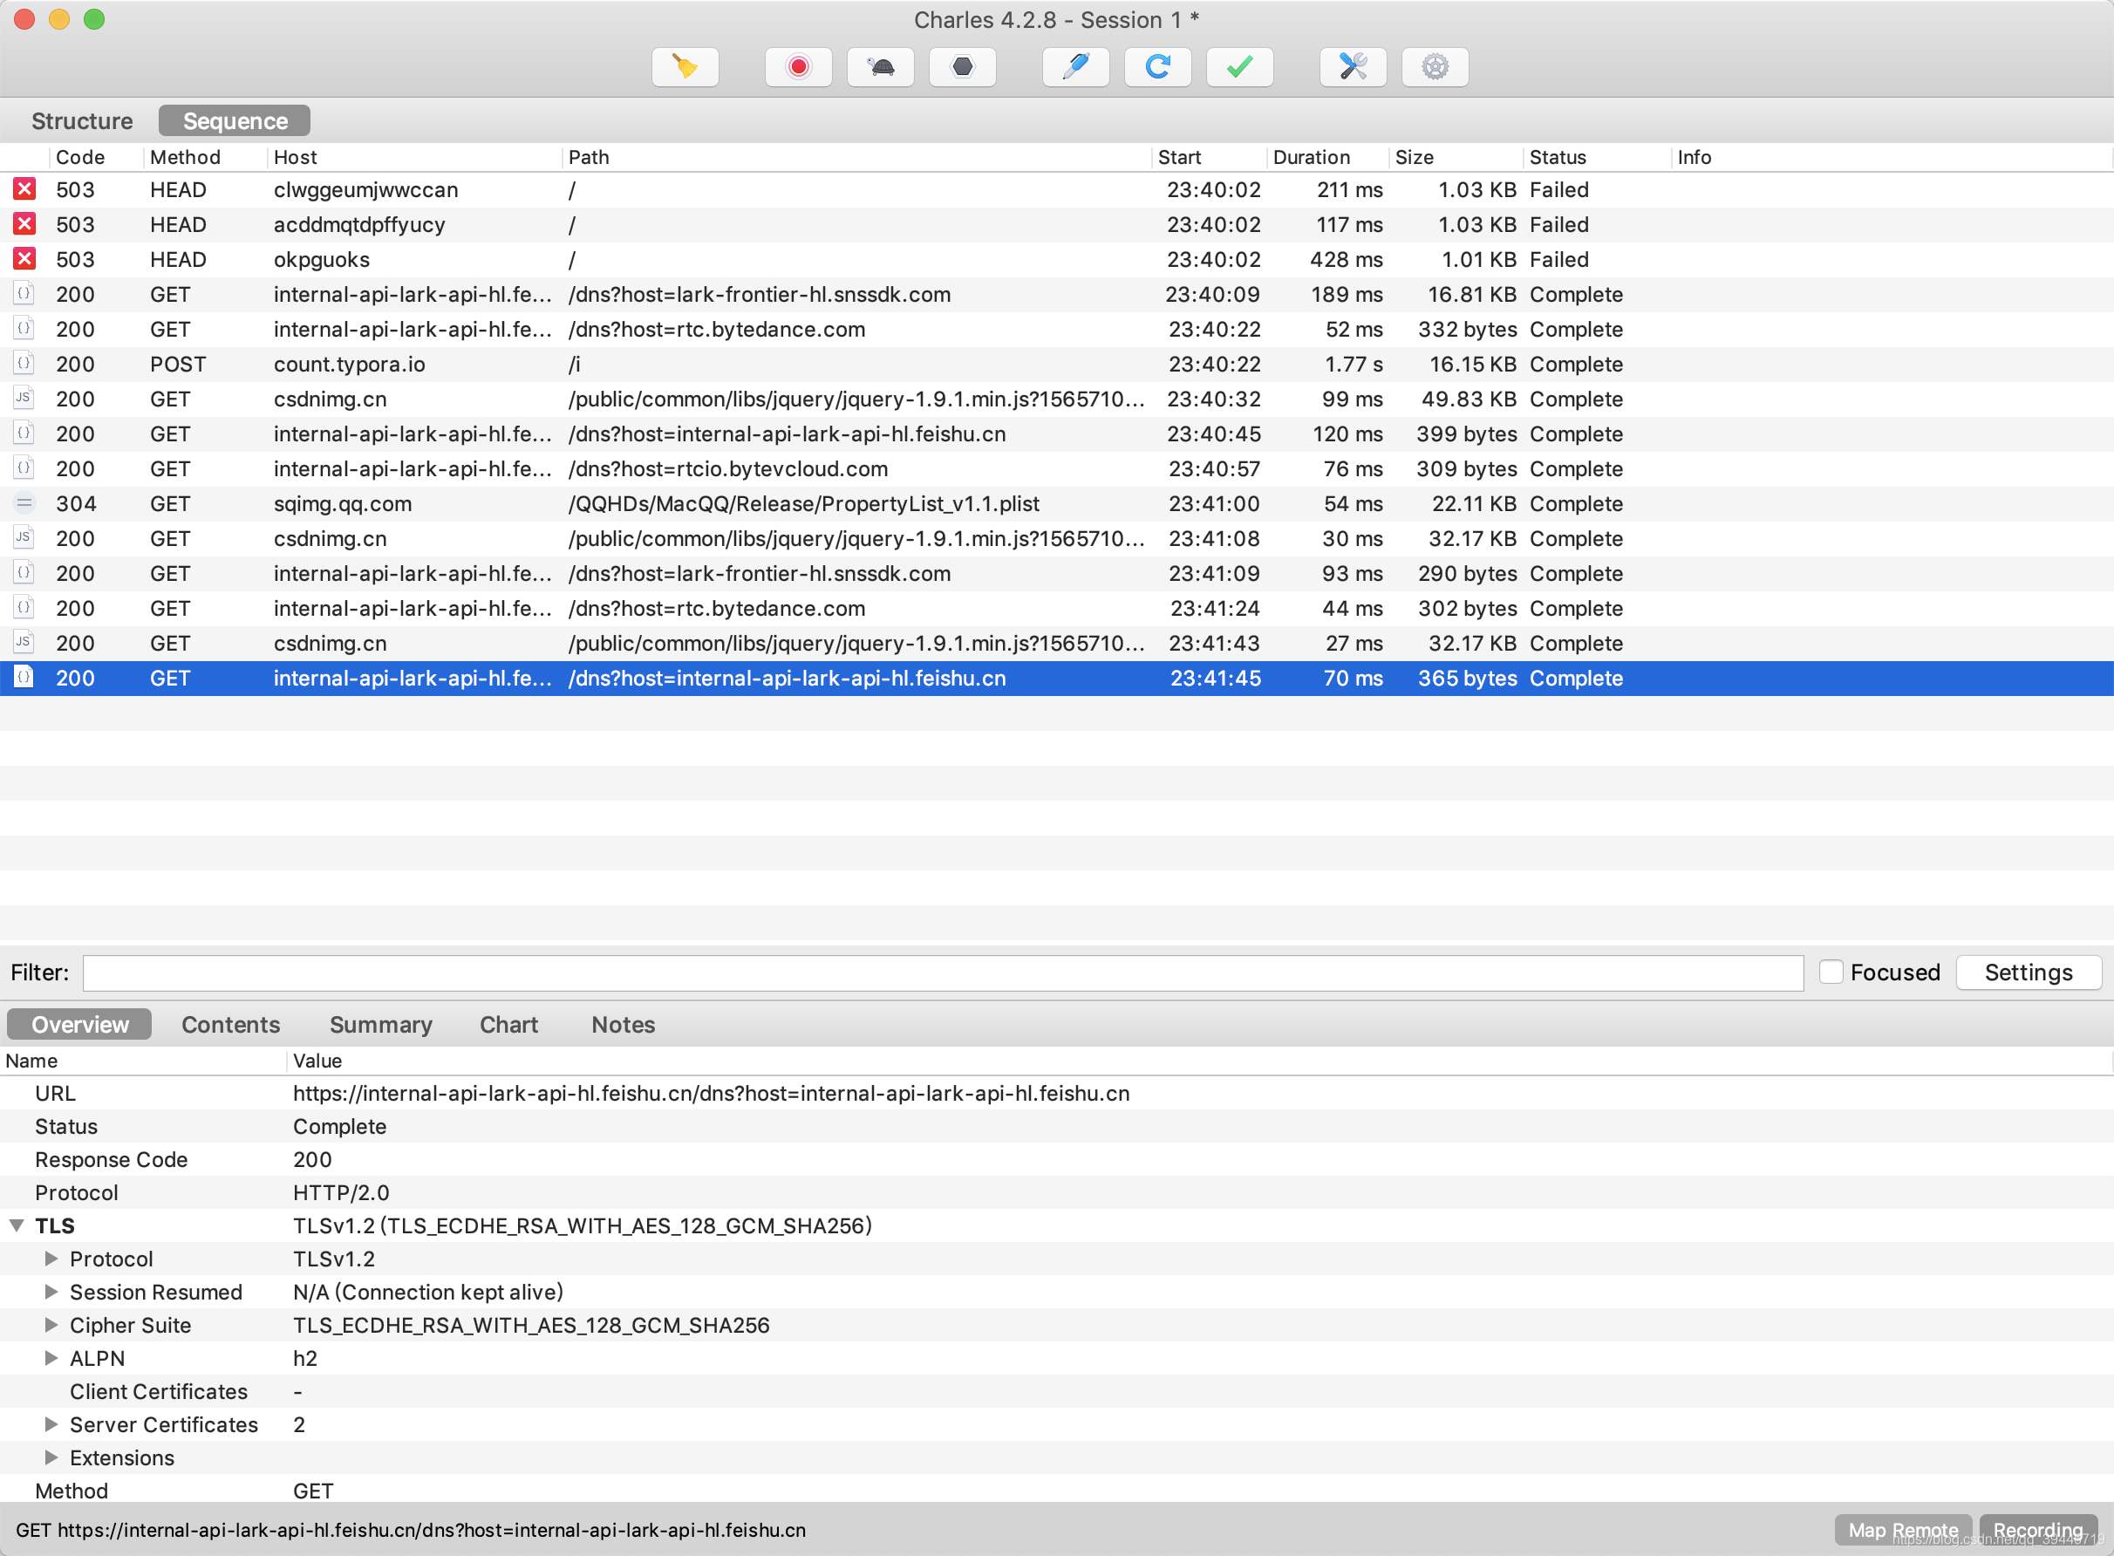2114x1556 pixels.
Task: Switch to the Structure view
Action: 82,120
